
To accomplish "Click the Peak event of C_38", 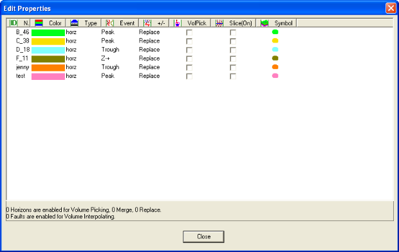I will tap(107, 41).
